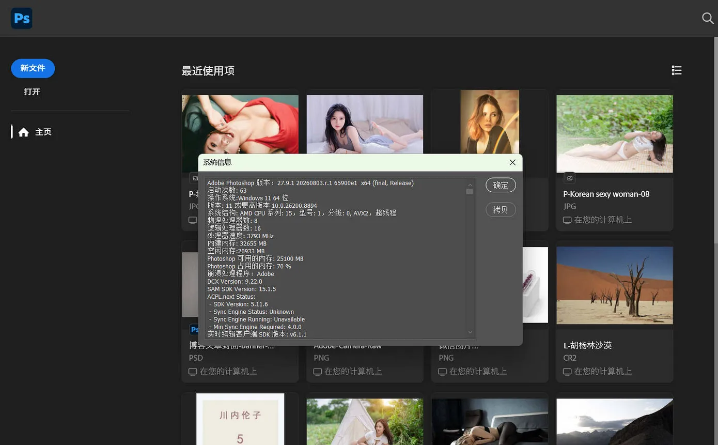Click the scroll-down arrow in system info text box

click(x=470, y=332)
